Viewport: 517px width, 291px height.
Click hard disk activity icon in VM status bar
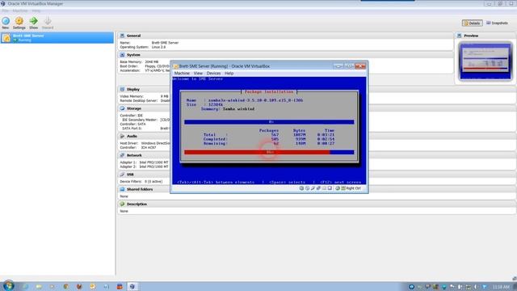tap(301, 188)
